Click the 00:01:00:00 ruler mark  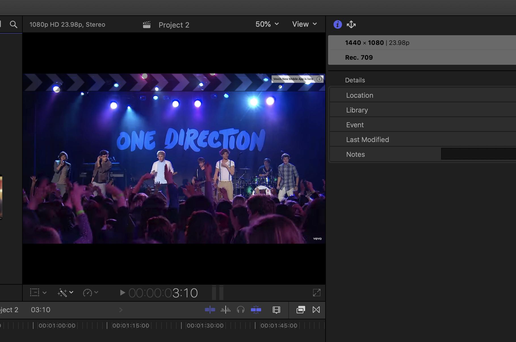(x=57, y=326)
